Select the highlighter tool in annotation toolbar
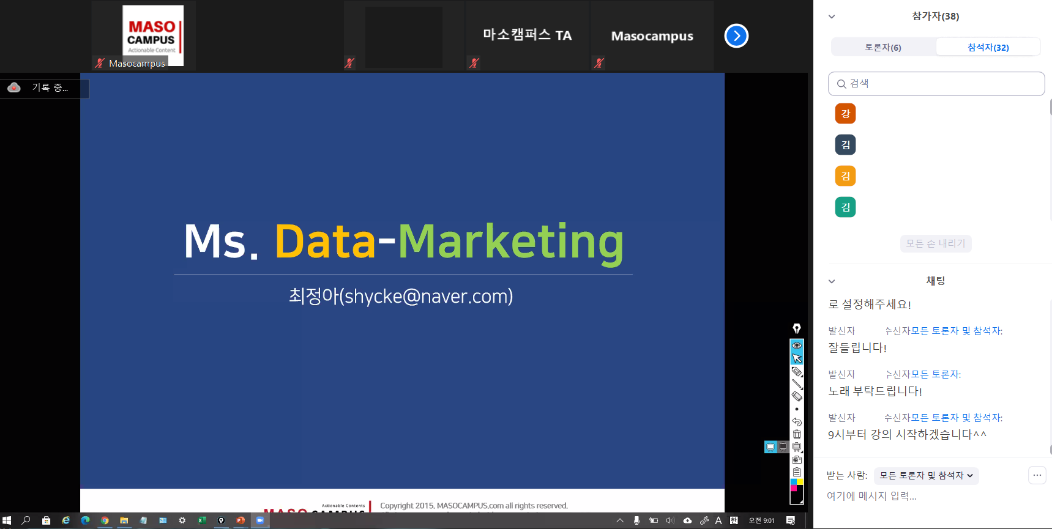 tap(797, 371)
